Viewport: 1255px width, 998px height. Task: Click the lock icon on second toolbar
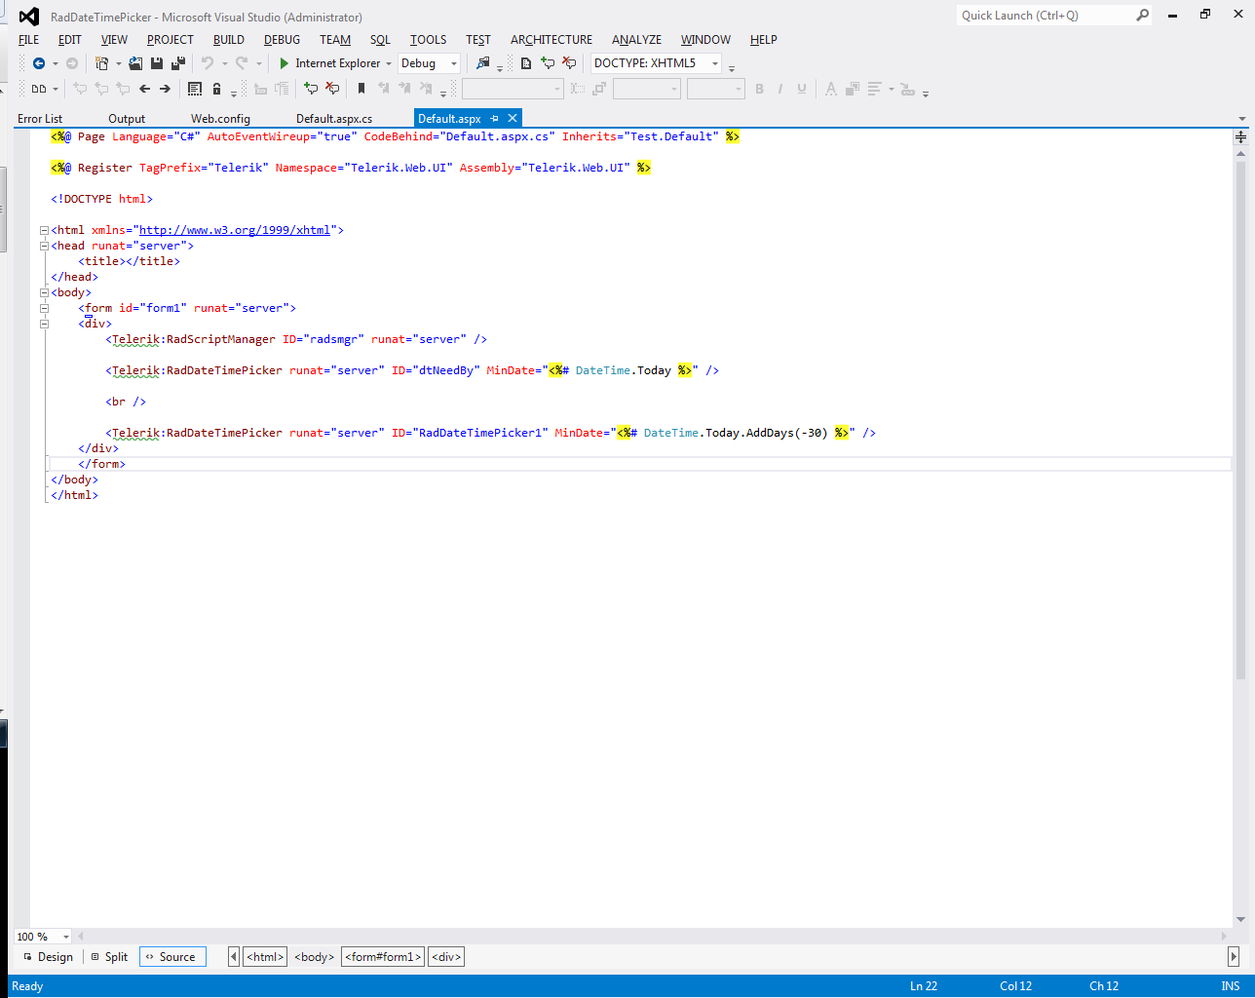(x=216, y=89)
